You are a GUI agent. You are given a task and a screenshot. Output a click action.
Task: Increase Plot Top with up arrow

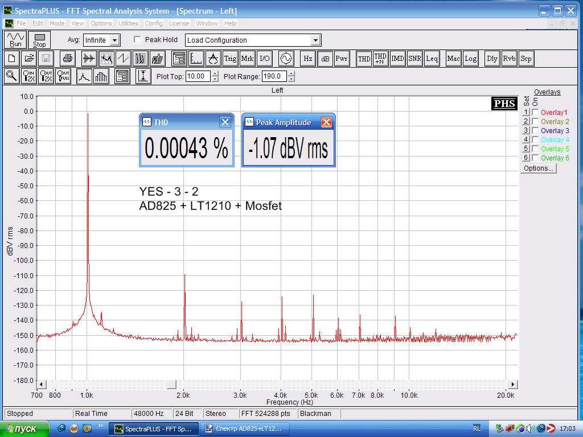[215, 73]
